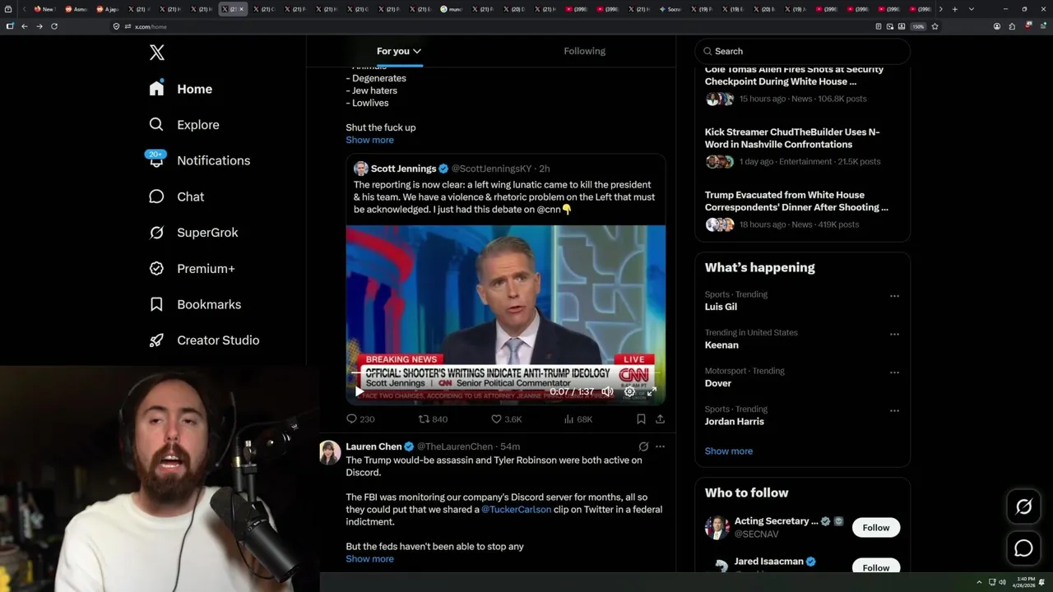Like Scott Jennings post (3.6K)
The width and height of the screenshot is (1053, 592).
pyautogui.click(x=506, y=419)
